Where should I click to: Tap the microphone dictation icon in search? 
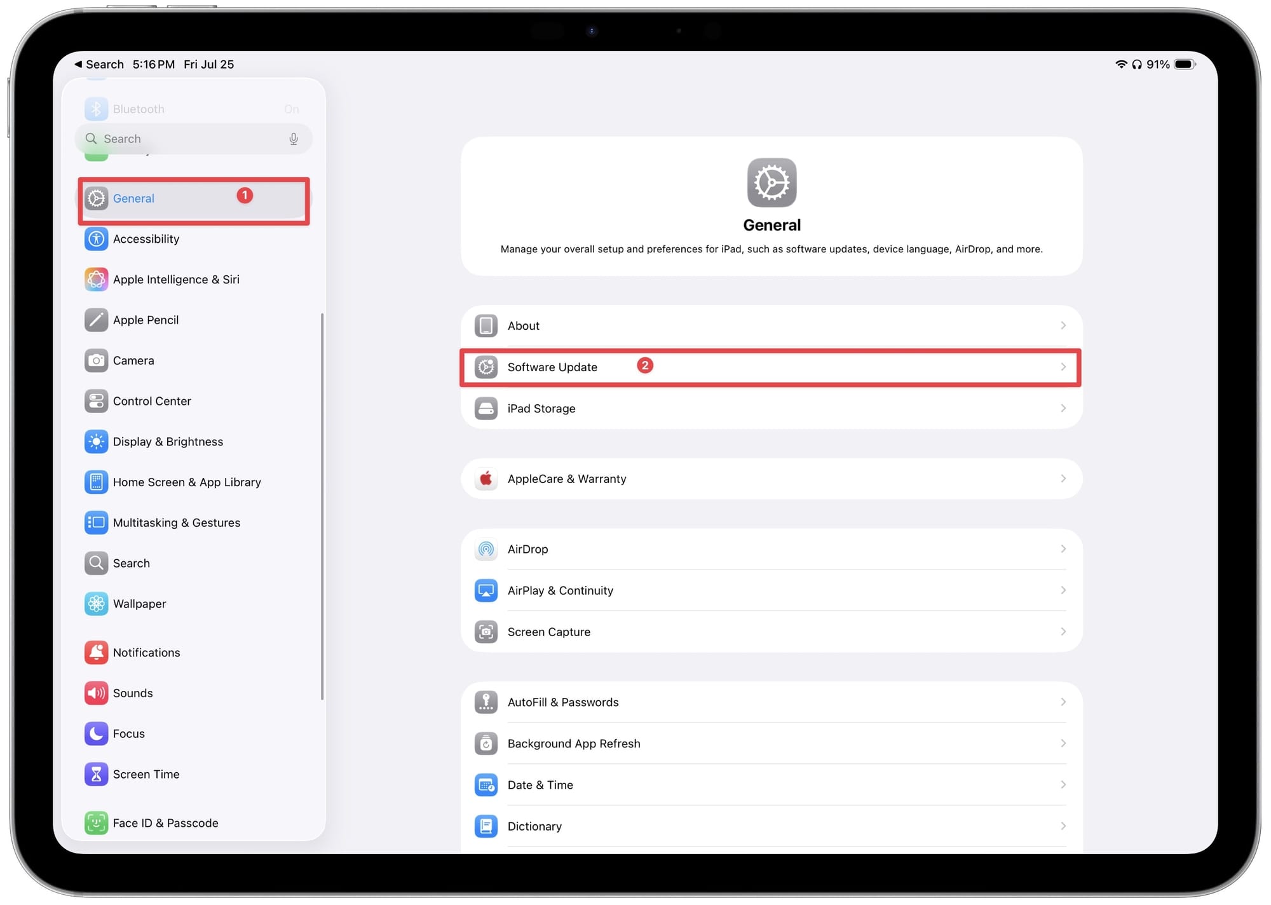point(294,139)
